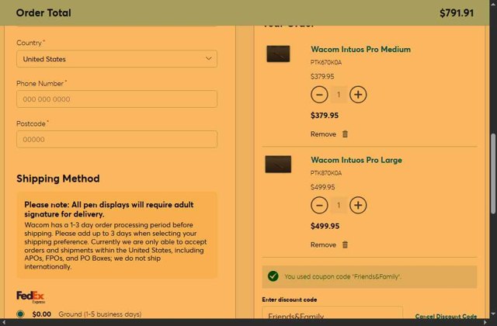Open Wacom Intuos Pro Large product link

coord(356,160)
